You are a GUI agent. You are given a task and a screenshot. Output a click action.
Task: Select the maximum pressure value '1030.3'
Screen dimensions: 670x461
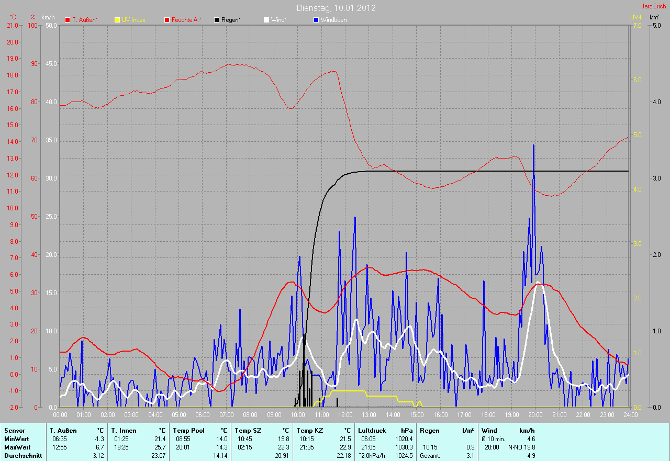[404, 447]
